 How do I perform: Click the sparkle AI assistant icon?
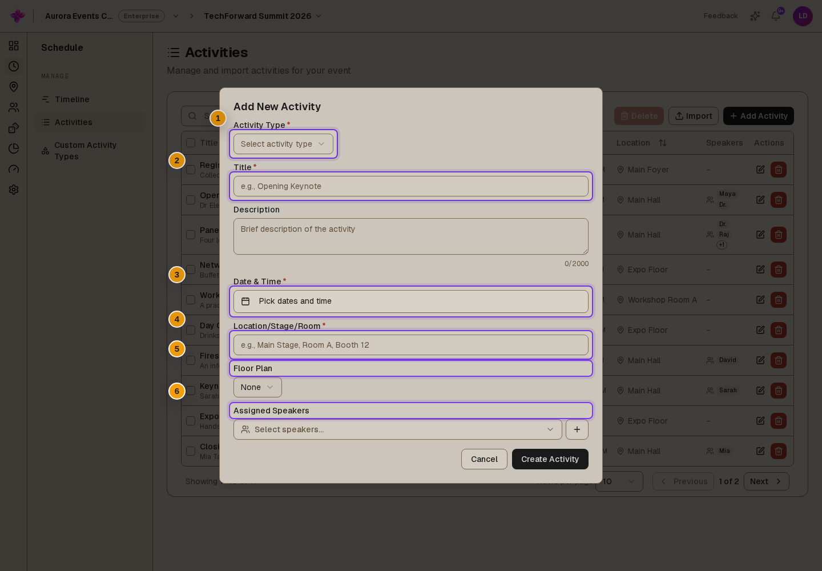[x=755, y=16]
